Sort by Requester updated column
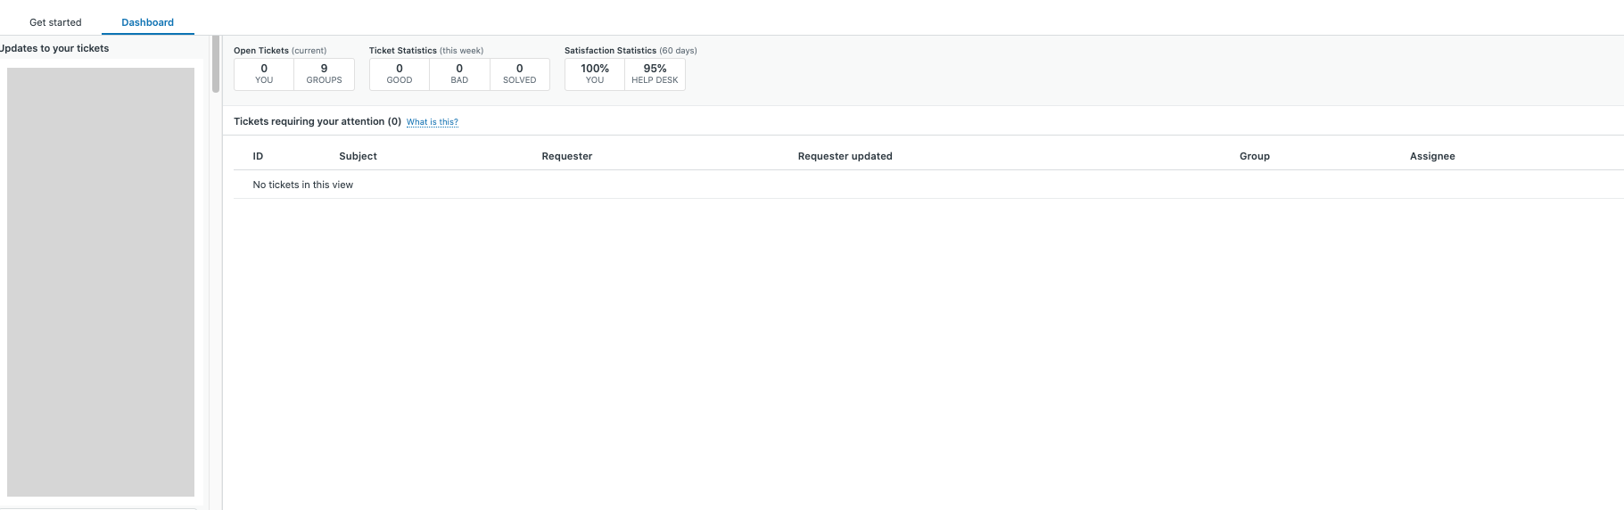This screenshot has height=510, width=1624. point(845,156)
